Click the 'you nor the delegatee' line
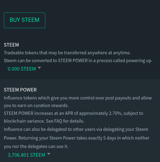The width and height of the screenshot is (160, 162). [36, 146]
